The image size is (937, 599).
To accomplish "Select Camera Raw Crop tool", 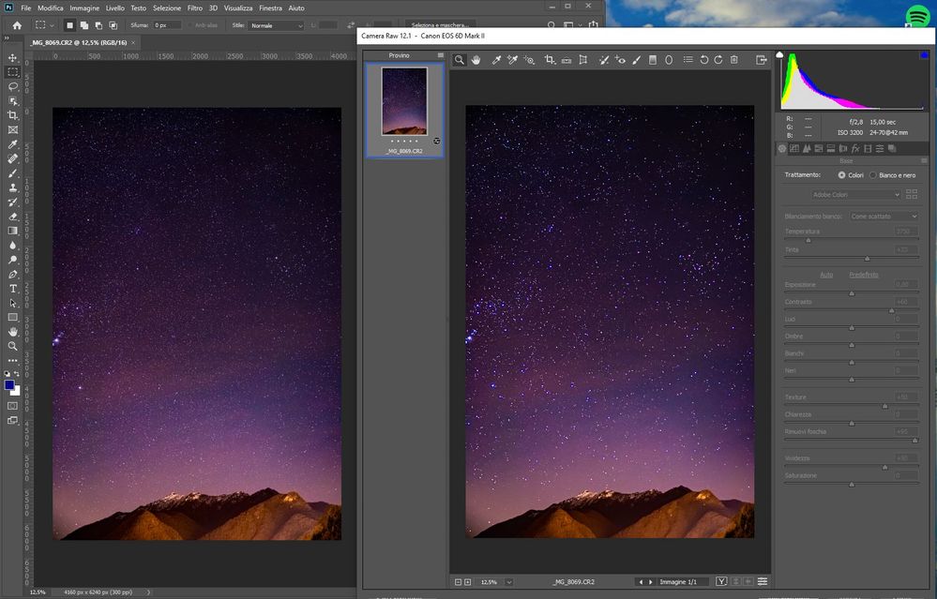I will 550,60.
